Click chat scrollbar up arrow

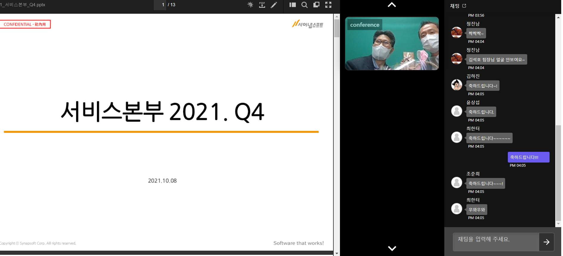click(558, 17)
